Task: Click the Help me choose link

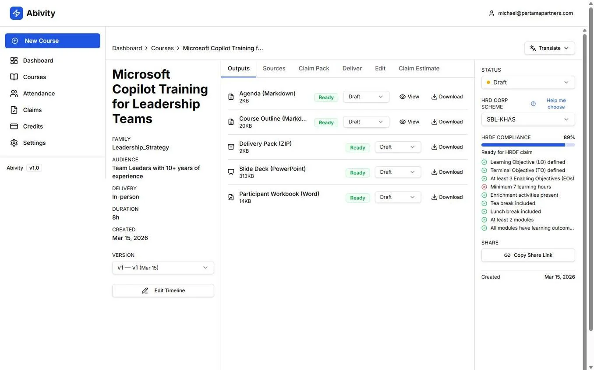Action: coord(555,101)
